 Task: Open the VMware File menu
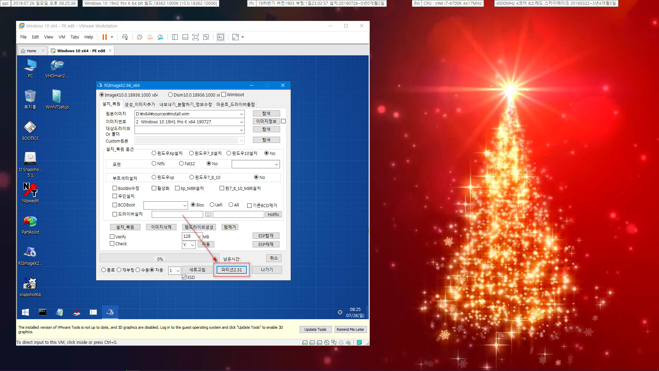point(23,37)
